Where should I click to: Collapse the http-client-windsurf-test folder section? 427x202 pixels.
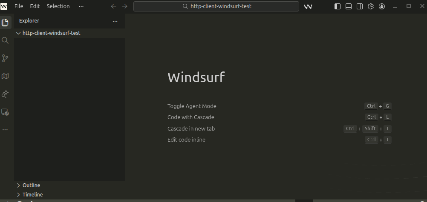[69, 33]
